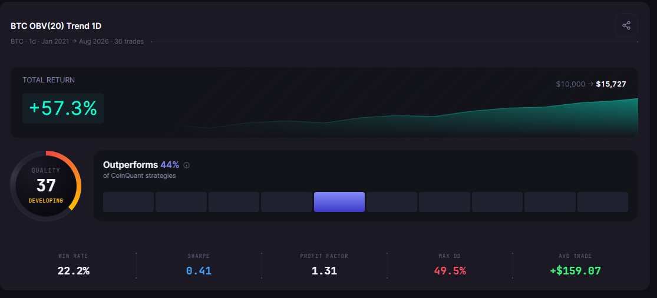
Task: Click the Sharpe value 0.41
Action: 199,271
